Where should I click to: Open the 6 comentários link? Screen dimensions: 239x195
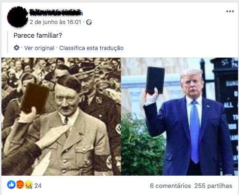170,186
